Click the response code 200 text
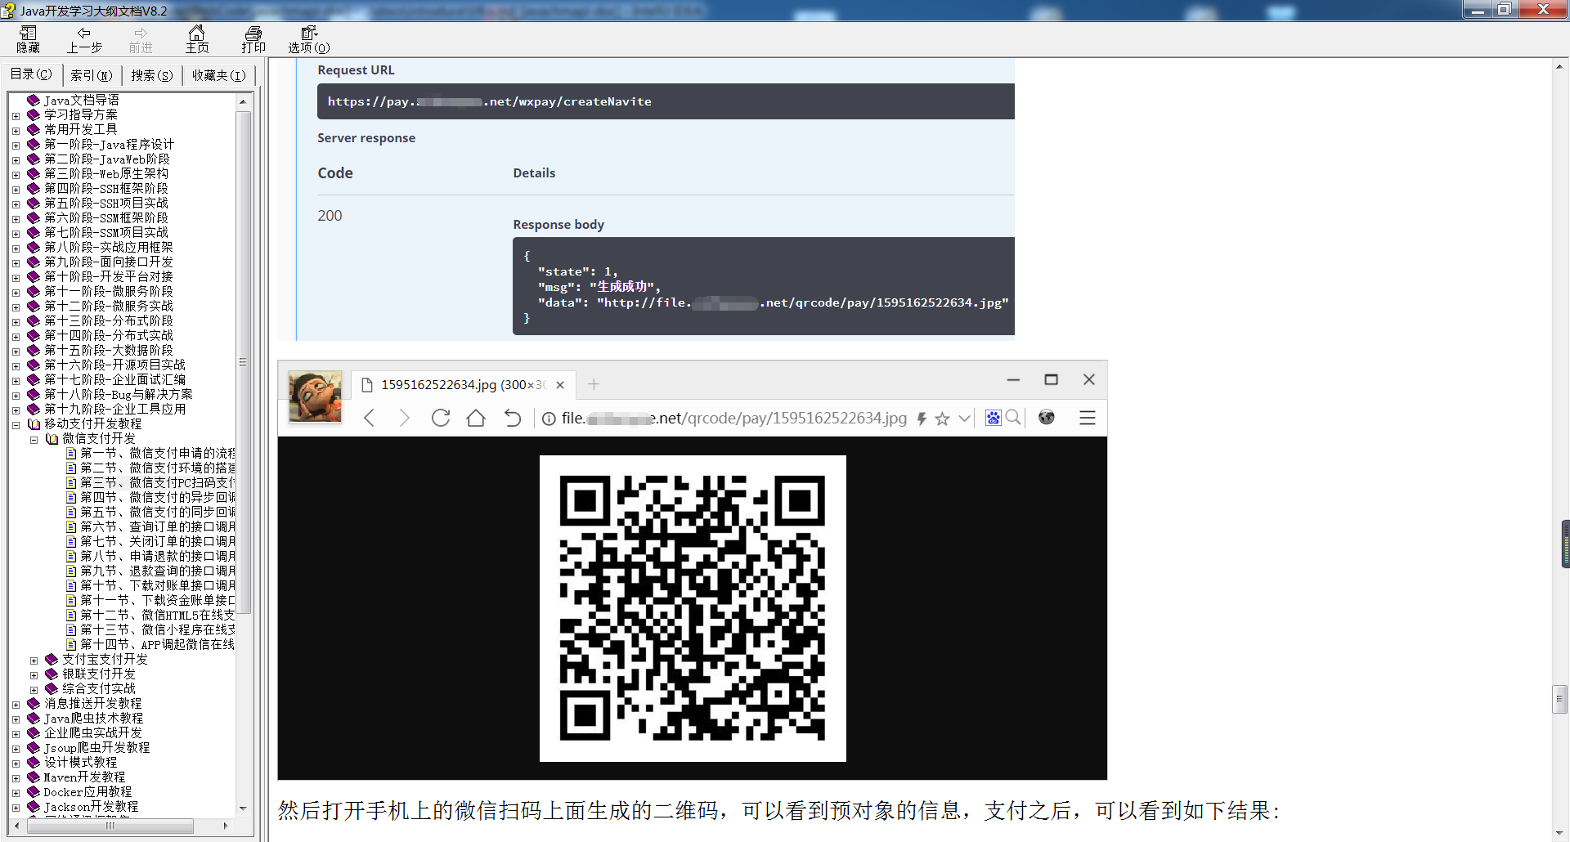Image resolution: width=1570 pixels, height=842 pixels. [x=330, y=215]
